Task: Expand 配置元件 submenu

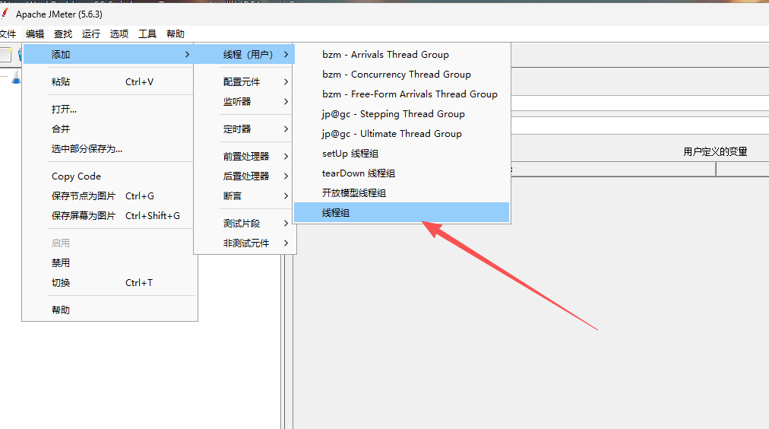Action: pyautogui.click(x=245, y=82)
